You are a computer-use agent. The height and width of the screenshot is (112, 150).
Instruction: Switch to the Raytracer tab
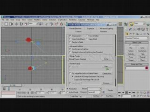coord(91,29)
